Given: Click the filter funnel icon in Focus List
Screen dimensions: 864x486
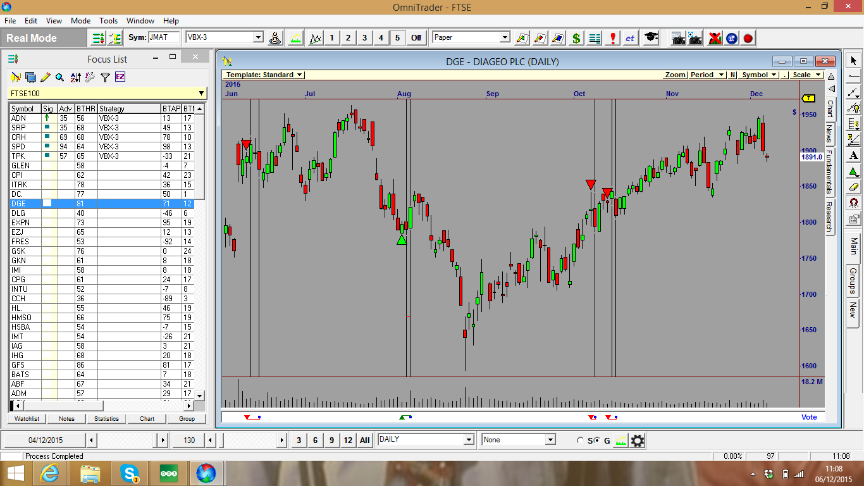Looking at the screenshot, I should click(x=105, y=77).
